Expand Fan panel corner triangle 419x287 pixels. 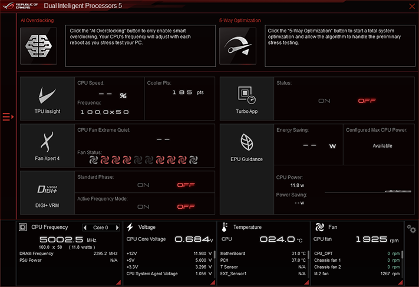click(x=401, y=282)
